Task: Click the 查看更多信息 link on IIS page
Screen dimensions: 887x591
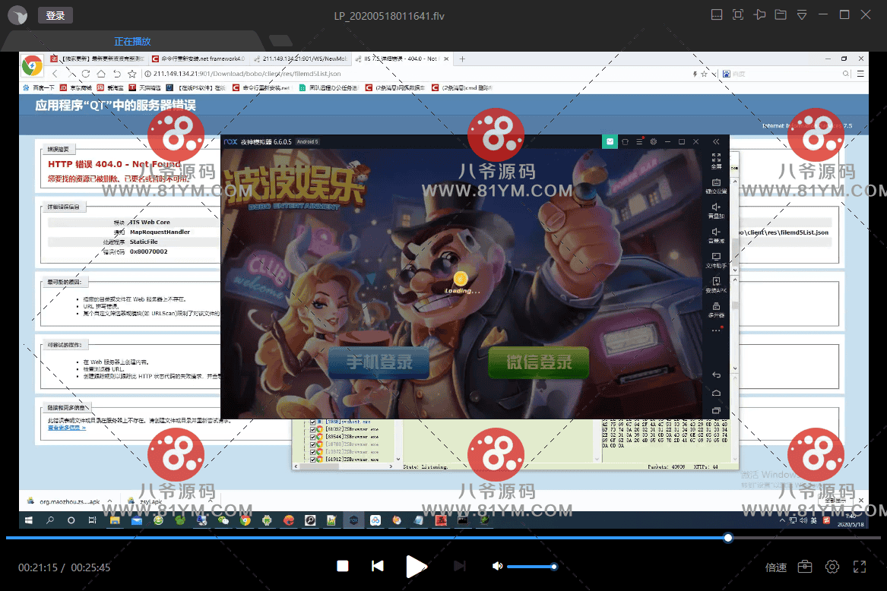Action: click(67, 428)
